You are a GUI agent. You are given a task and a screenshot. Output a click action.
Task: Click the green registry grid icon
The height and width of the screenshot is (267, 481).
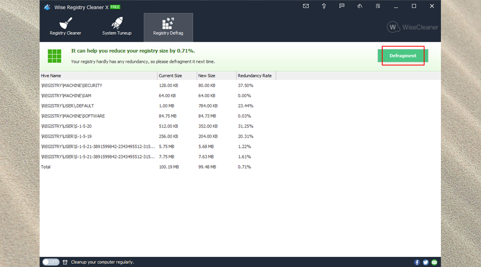coord(55,56)
